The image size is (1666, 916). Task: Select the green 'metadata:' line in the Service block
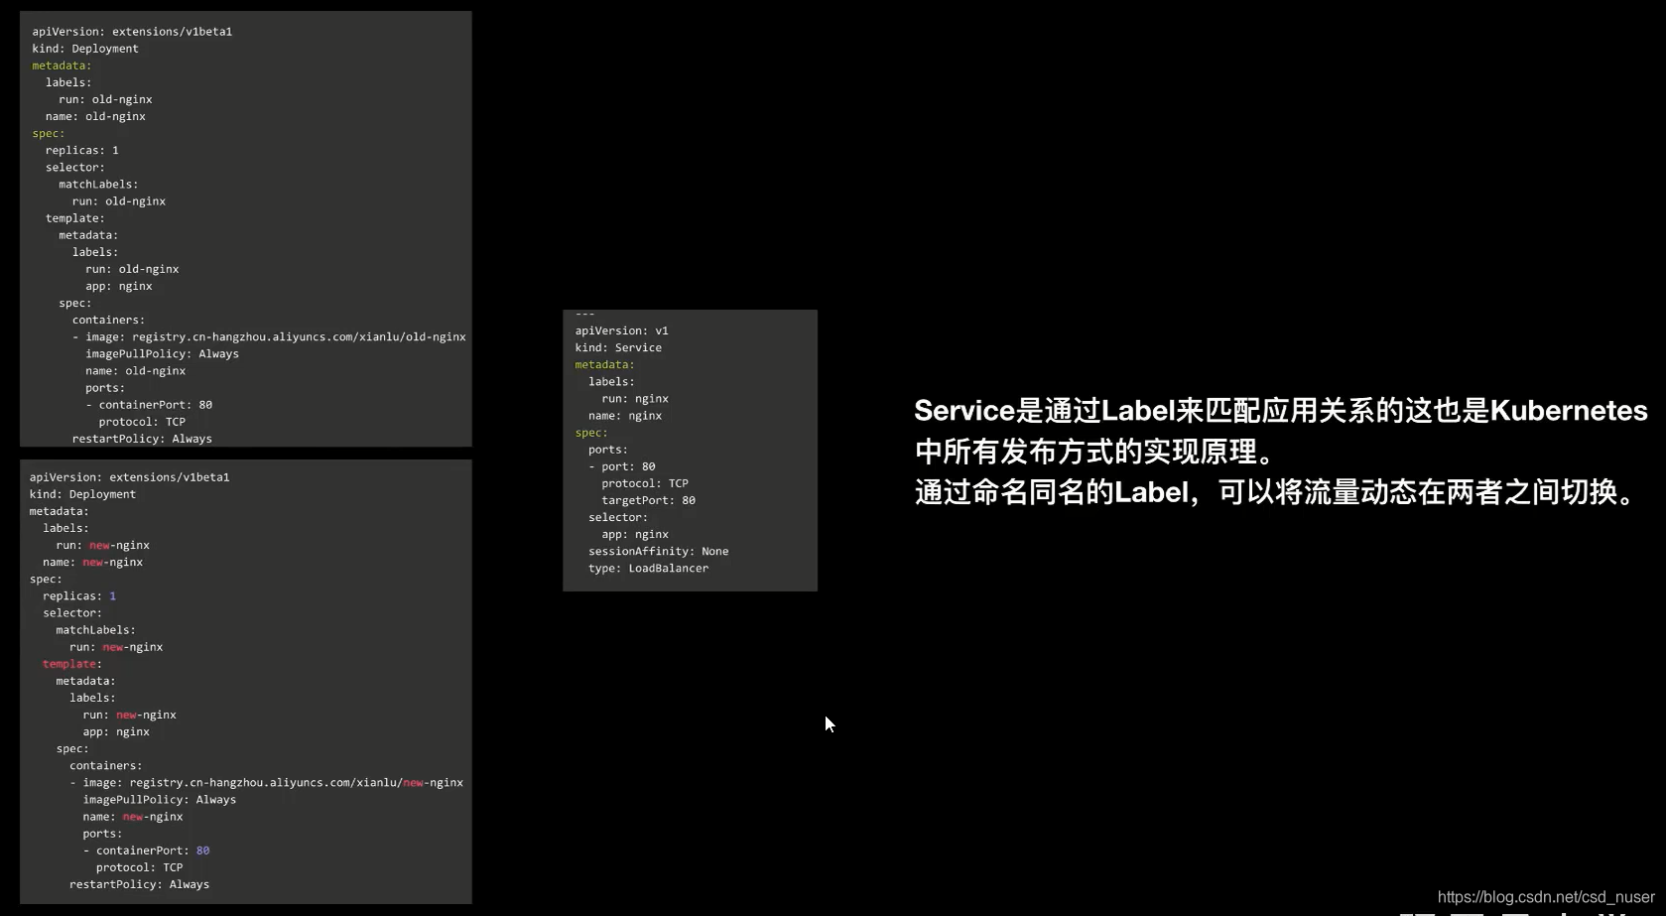[x=604, y=364]
